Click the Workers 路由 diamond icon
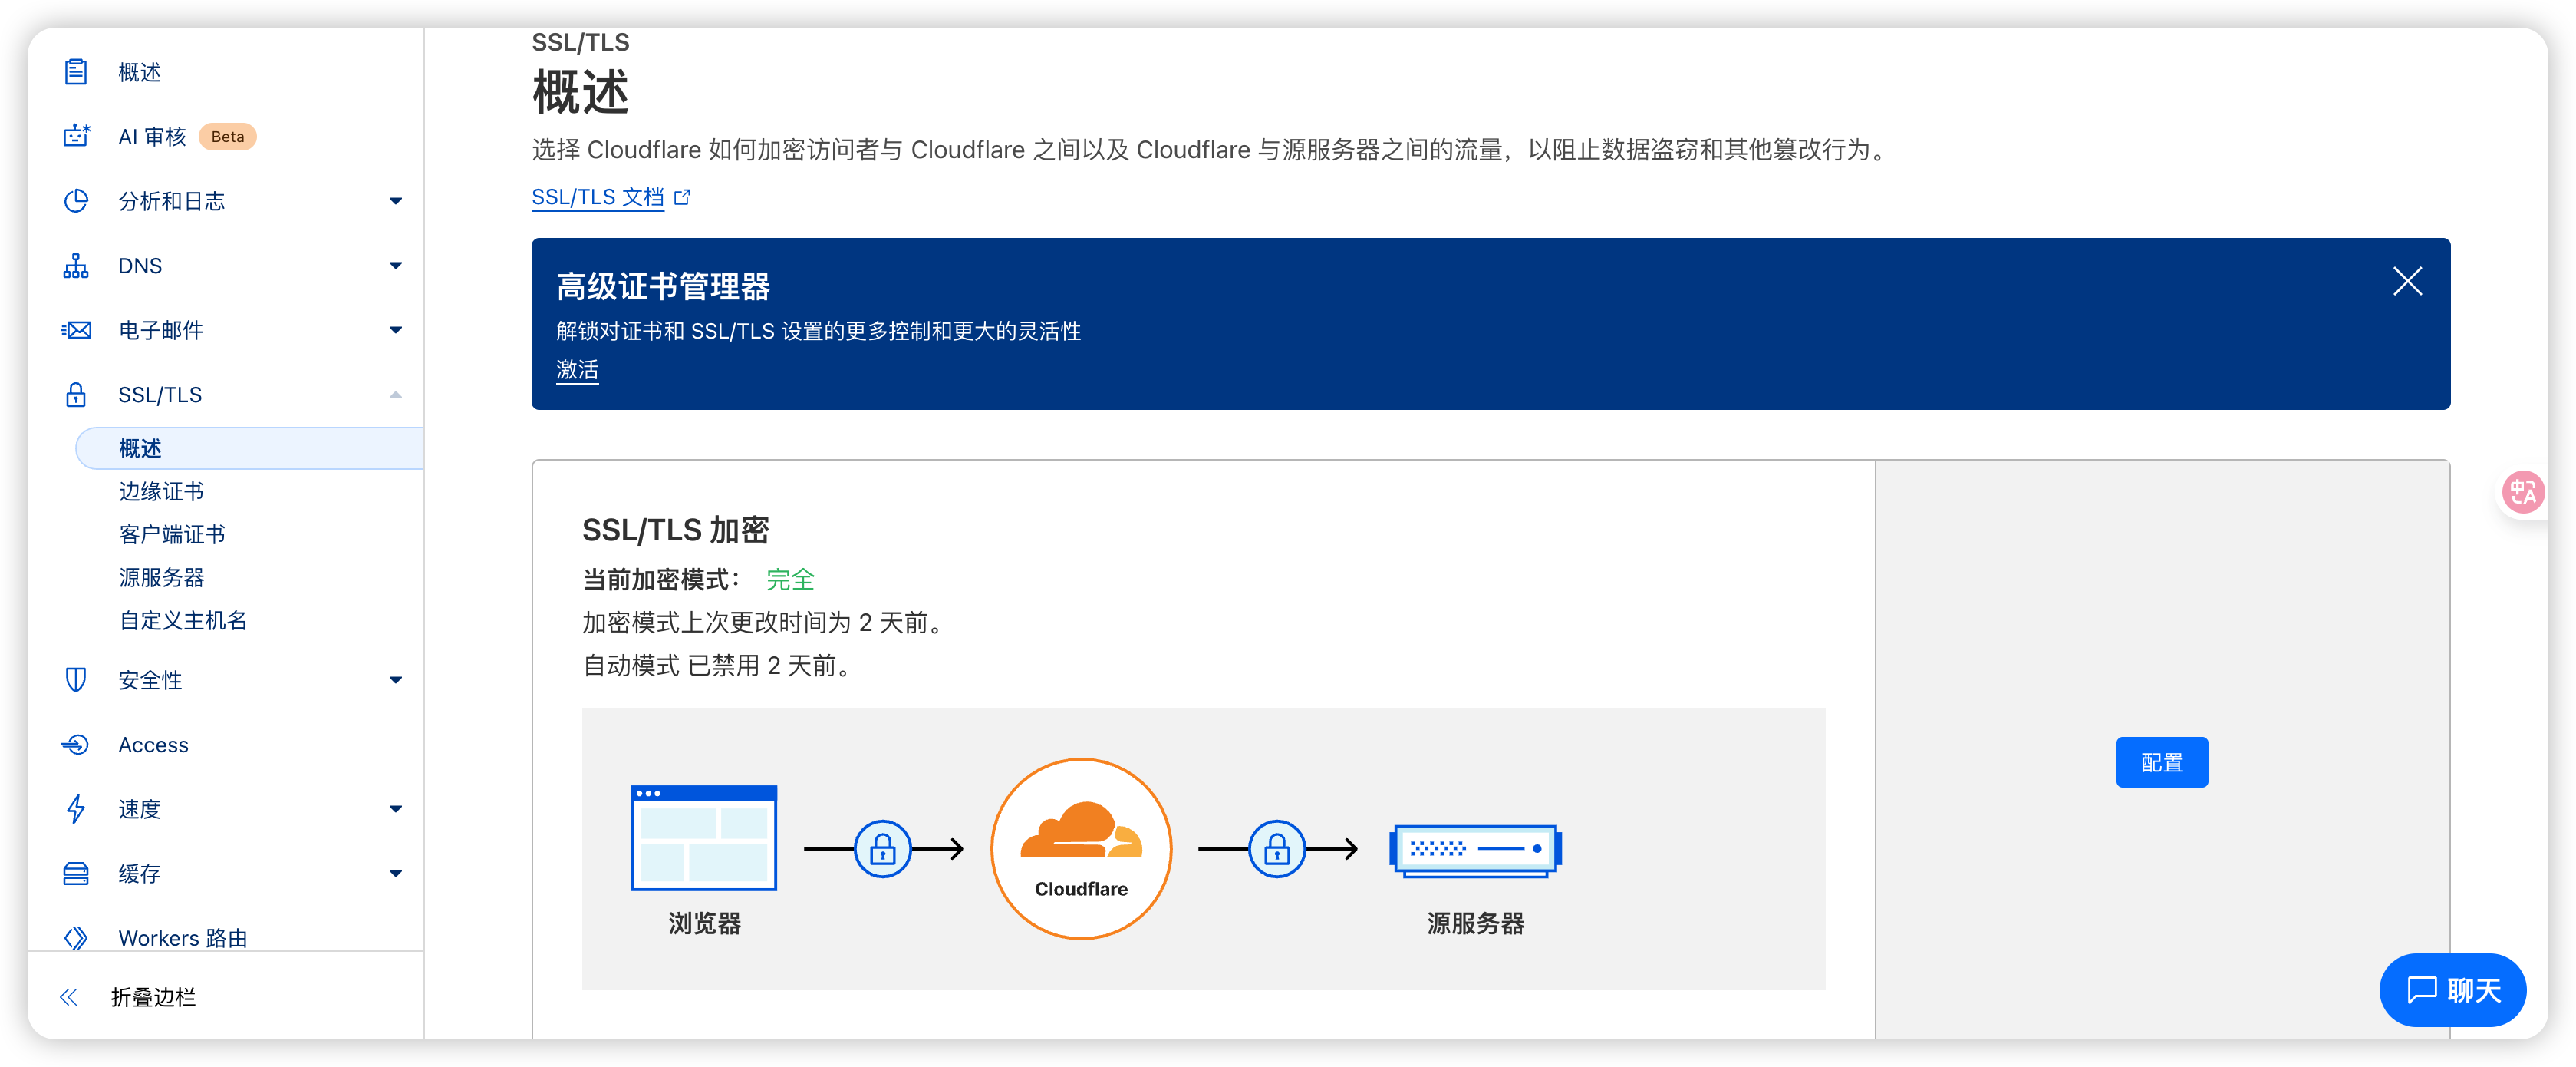Viewport: 2576px width, 1067px height. click(x=76, y=937)
